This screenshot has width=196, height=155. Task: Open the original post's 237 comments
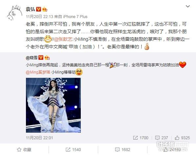(x=162, y=138)
